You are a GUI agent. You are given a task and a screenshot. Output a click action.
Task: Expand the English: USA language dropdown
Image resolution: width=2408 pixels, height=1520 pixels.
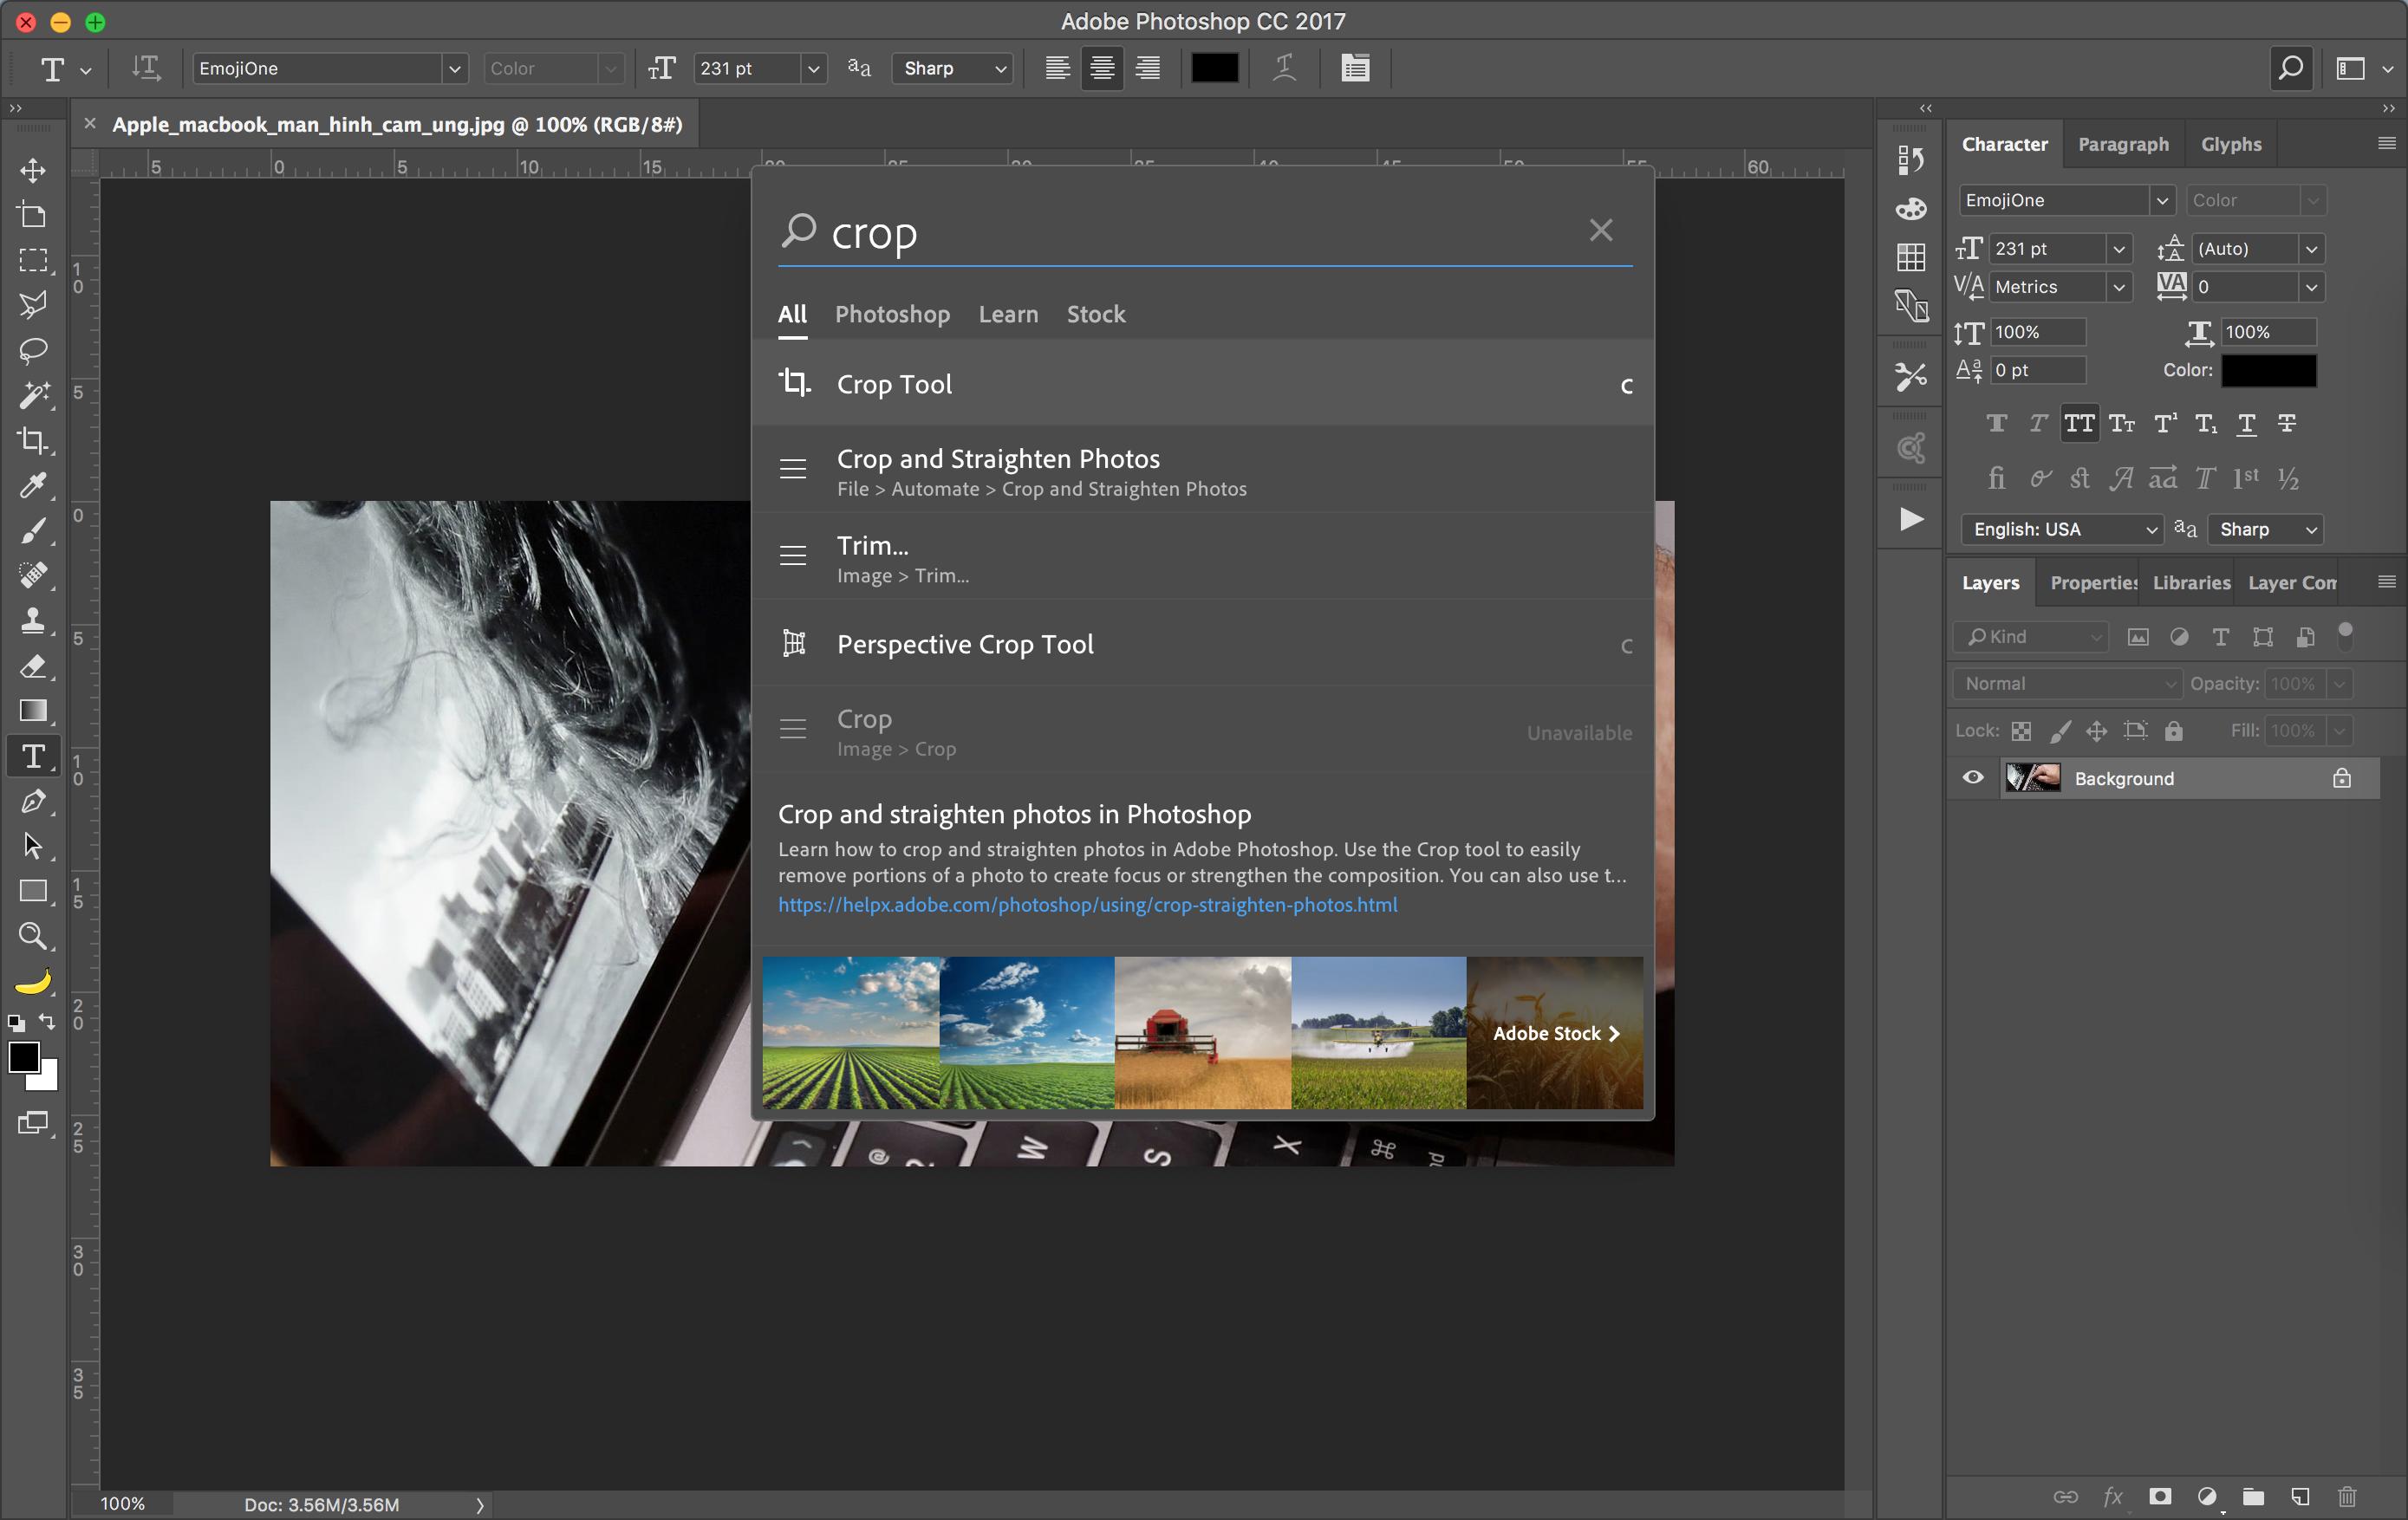coord(2061,529)
